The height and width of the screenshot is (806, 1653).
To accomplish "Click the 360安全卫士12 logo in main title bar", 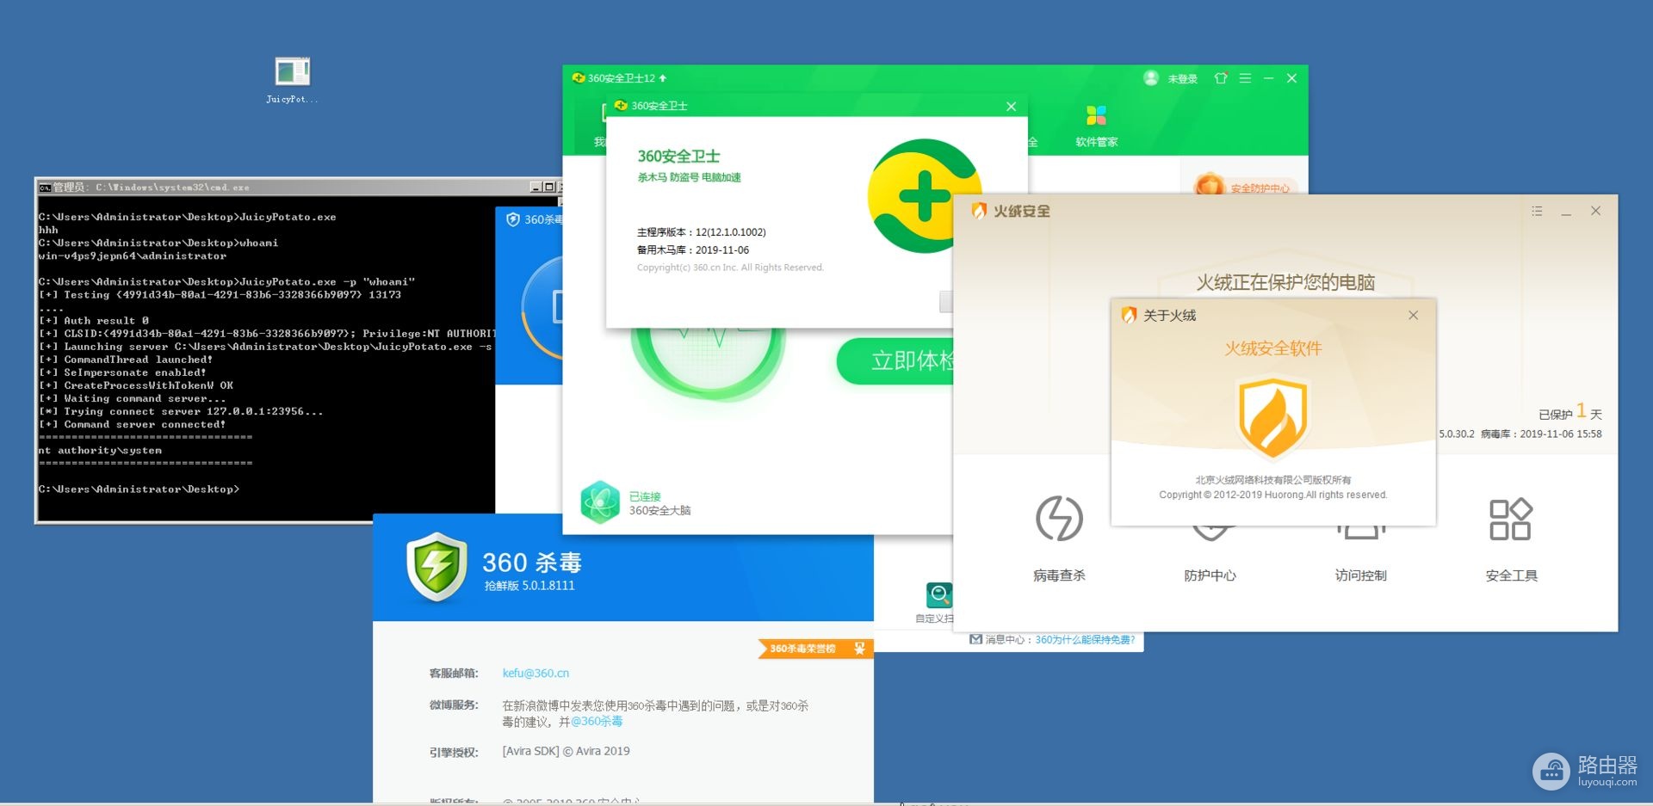I will click(578, 78).
